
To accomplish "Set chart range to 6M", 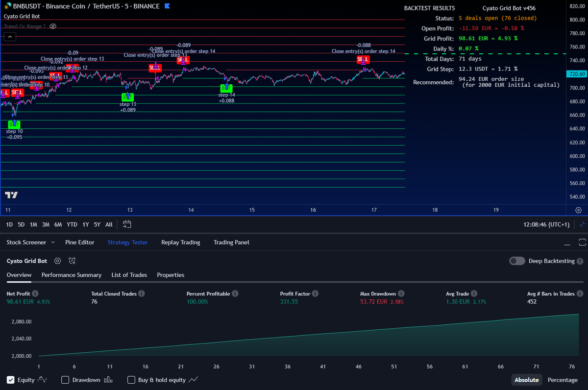I will point(58,224).
